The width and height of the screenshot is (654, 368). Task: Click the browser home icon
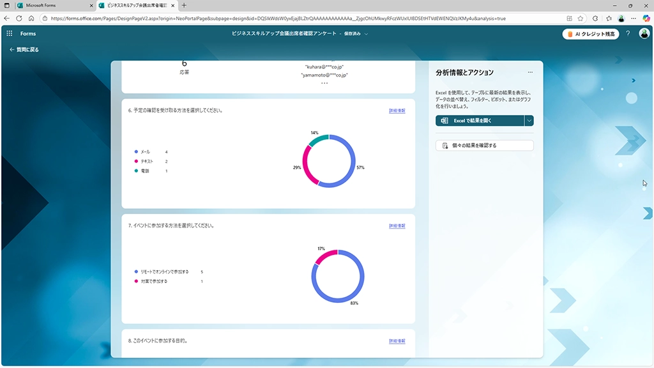point(31,19)
